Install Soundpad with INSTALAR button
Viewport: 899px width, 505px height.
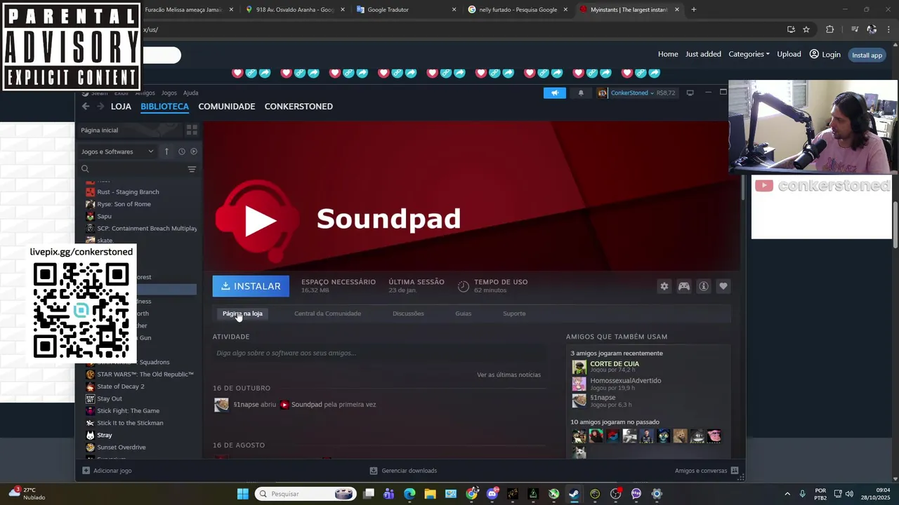251,286
